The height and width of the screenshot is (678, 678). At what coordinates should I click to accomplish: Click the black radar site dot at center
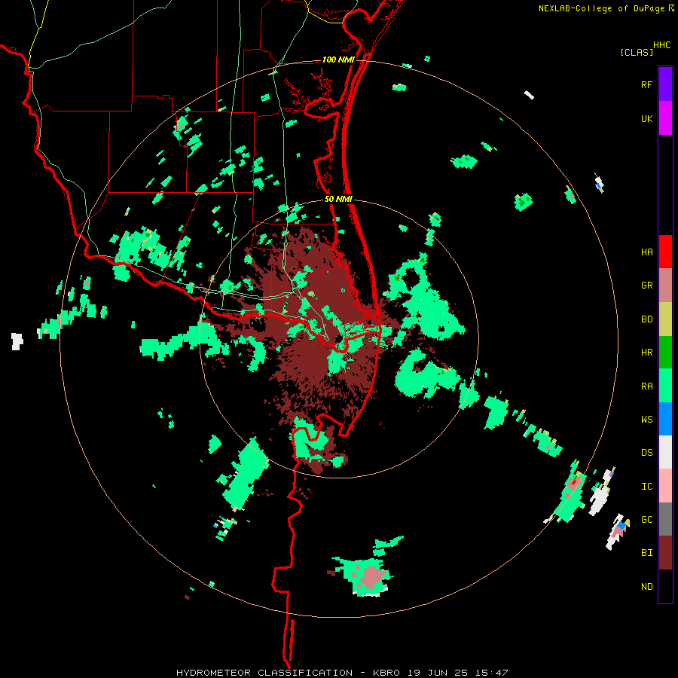339,338
